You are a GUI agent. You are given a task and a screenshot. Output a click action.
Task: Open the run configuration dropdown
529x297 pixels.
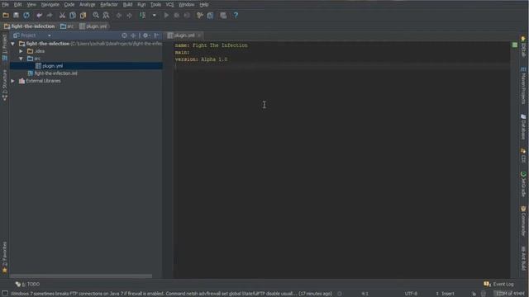click(x=155, y=15)
